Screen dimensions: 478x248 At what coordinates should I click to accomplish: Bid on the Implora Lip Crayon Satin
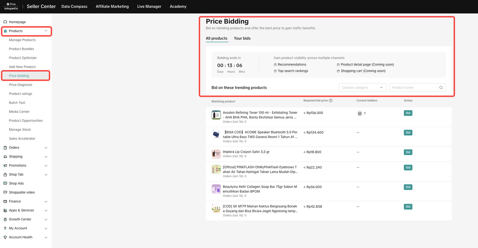pyautogui.click(x=408, y=152)
